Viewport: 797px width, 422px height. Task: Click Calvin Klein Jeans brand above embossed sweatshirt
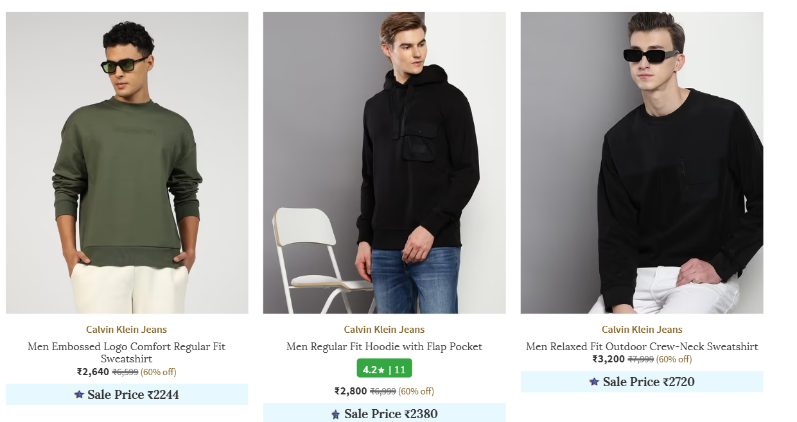tap(127, 330)
